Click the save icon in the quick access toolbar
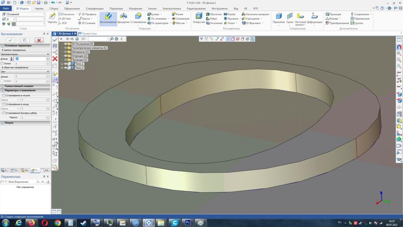The width and height of the screenshot is (403, 227). pyautogui.click(x=38, y=3)
